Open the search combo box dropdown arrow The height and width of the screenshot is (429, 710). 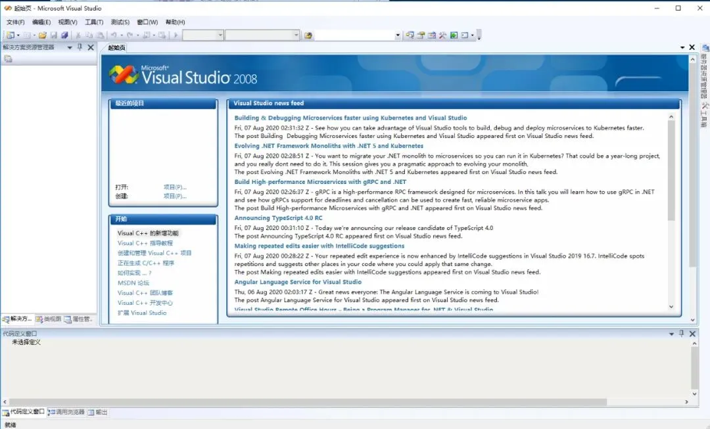tap(398, 35)
